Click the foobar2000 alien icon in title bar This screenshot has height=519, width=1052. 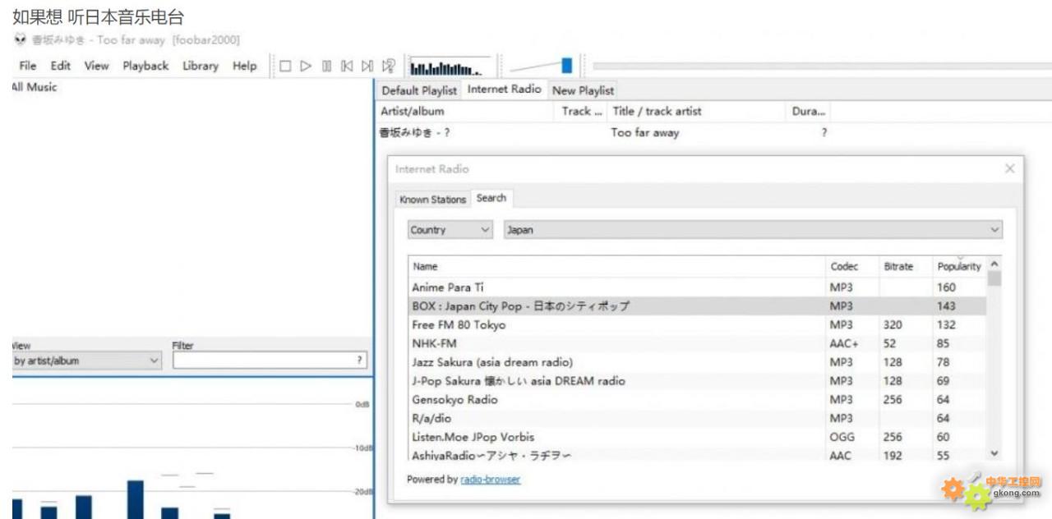pos(20,40)
